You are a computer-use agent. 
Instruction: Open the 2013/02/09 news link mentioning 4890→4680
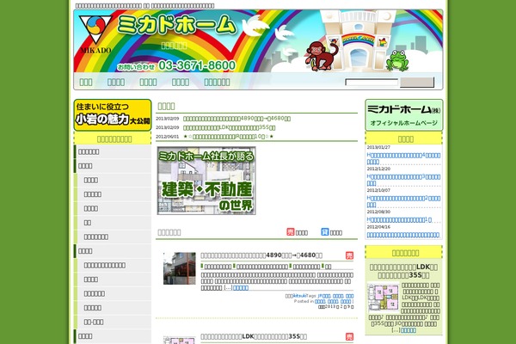236,119
